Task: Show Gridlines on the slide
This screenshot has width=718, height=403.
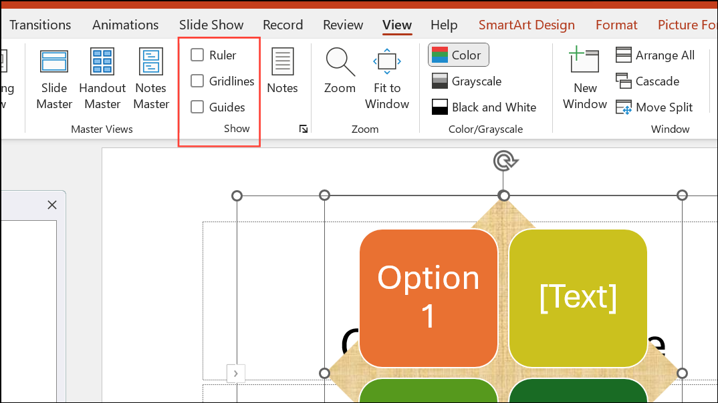Action: point(197,81)
